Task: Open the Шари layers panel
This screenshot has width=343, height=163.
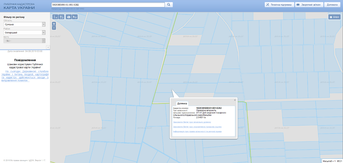Action: (x=334, y=17)
